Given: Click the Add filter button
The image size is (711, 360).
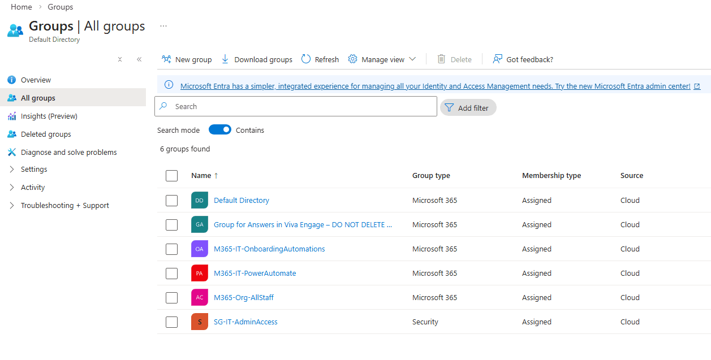Looking at the screenshot, I should [468, 108].
